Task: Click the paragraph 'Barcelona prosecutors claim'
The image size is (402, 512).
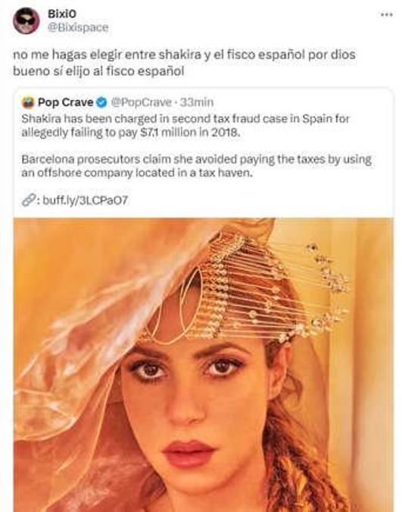Action: (196, 166)
